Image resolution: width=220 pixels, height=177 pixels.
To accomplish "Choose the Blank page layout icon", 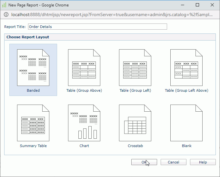I will [x=186, y=123].
